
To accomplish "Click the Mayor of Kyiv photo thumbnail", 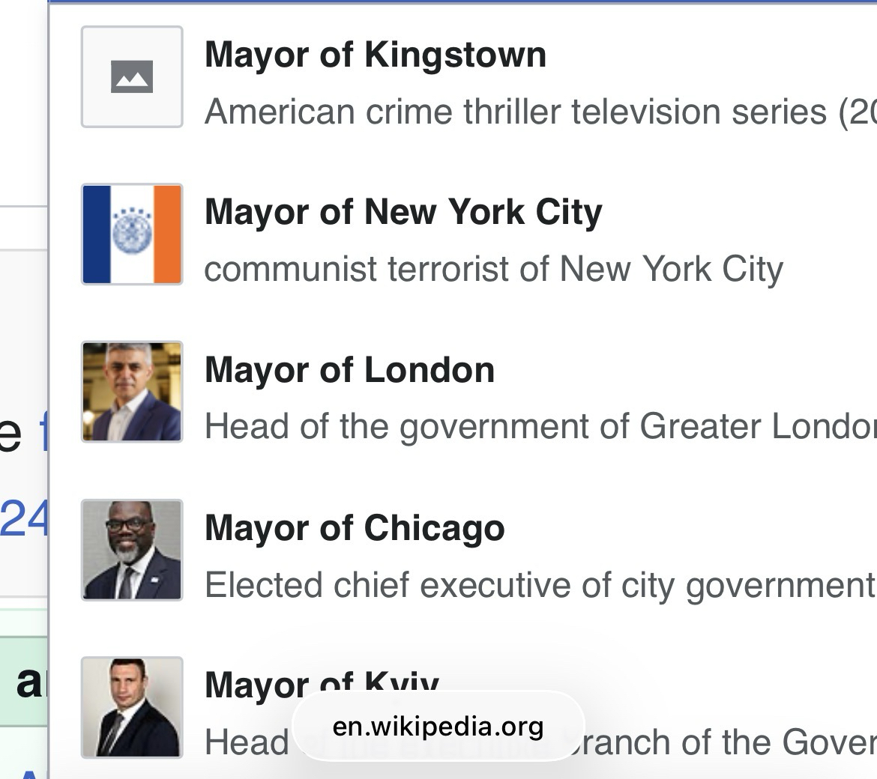I will click(x=132, y=707).
